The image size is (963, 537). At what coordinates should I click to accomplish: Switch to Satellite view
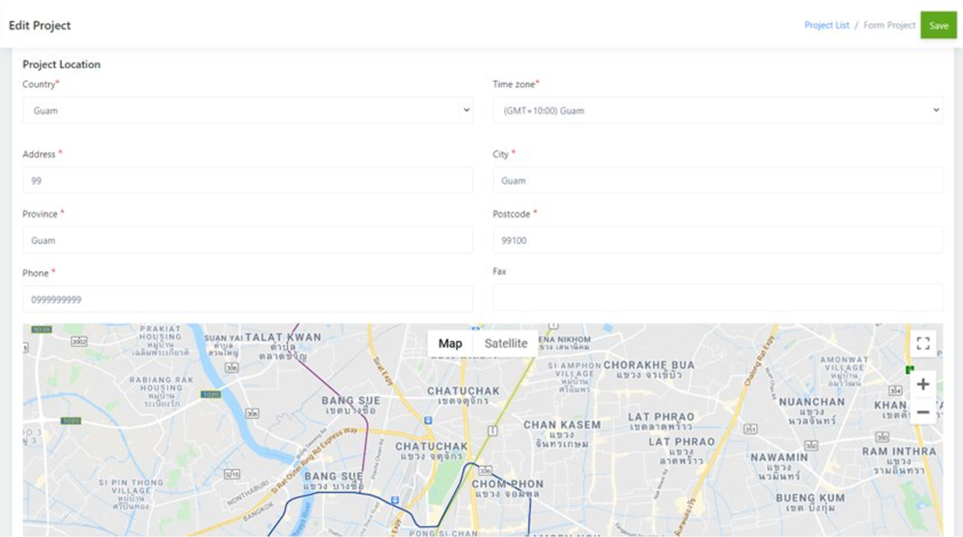tap(506, 343)
